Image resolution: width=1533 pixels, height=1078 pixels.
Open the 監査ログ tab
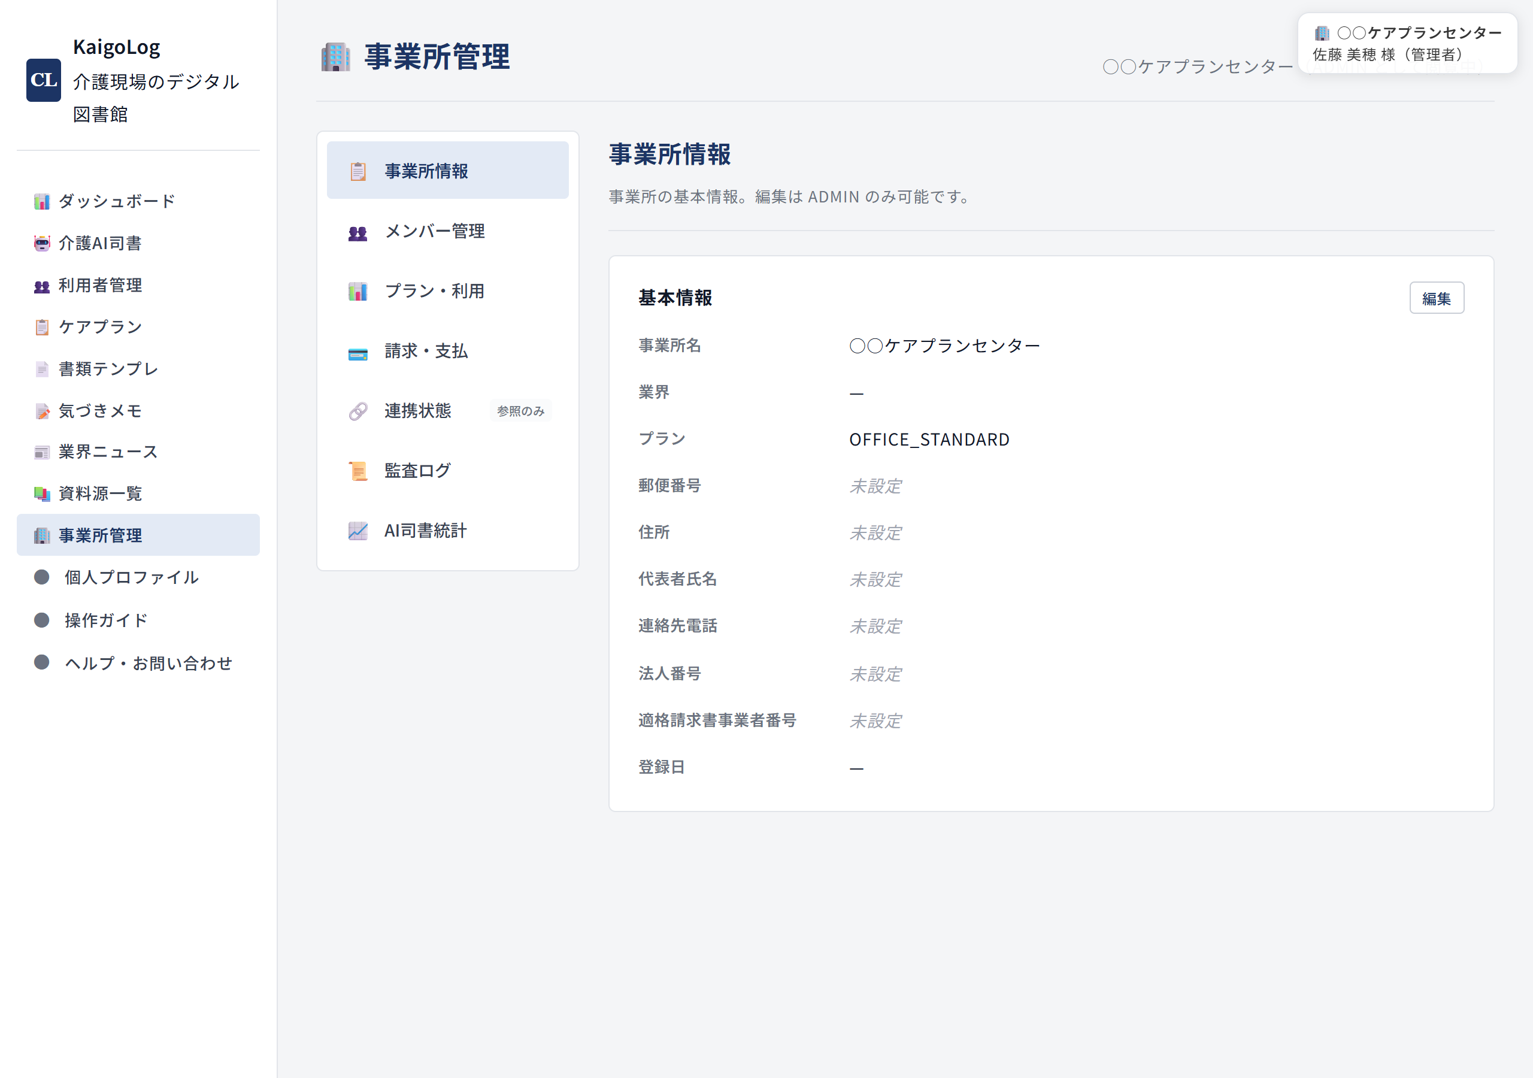(447, 471)
